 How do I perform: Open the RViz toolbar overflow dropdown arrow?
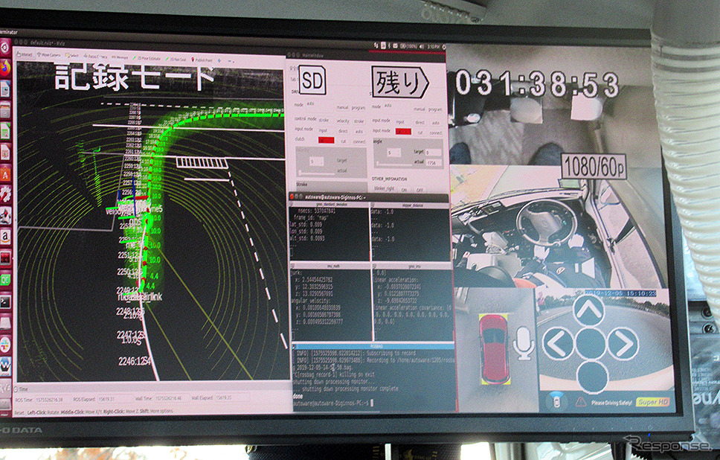(231, 60)
